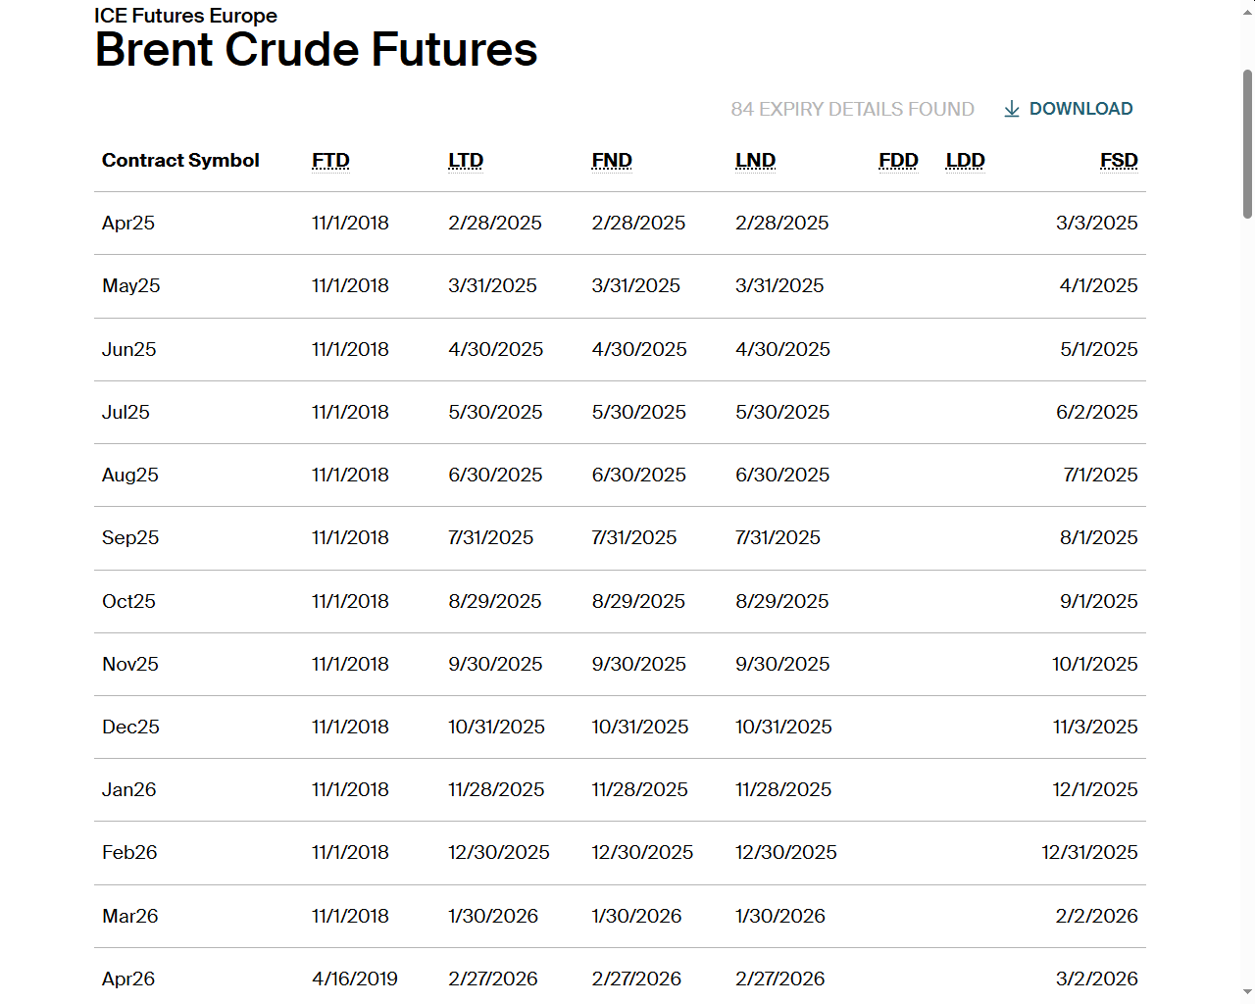Click the Dec25 FTD date 11/1/2018
The width and height of the screenshot is (1255, 1004).
(x=350, y=727)
